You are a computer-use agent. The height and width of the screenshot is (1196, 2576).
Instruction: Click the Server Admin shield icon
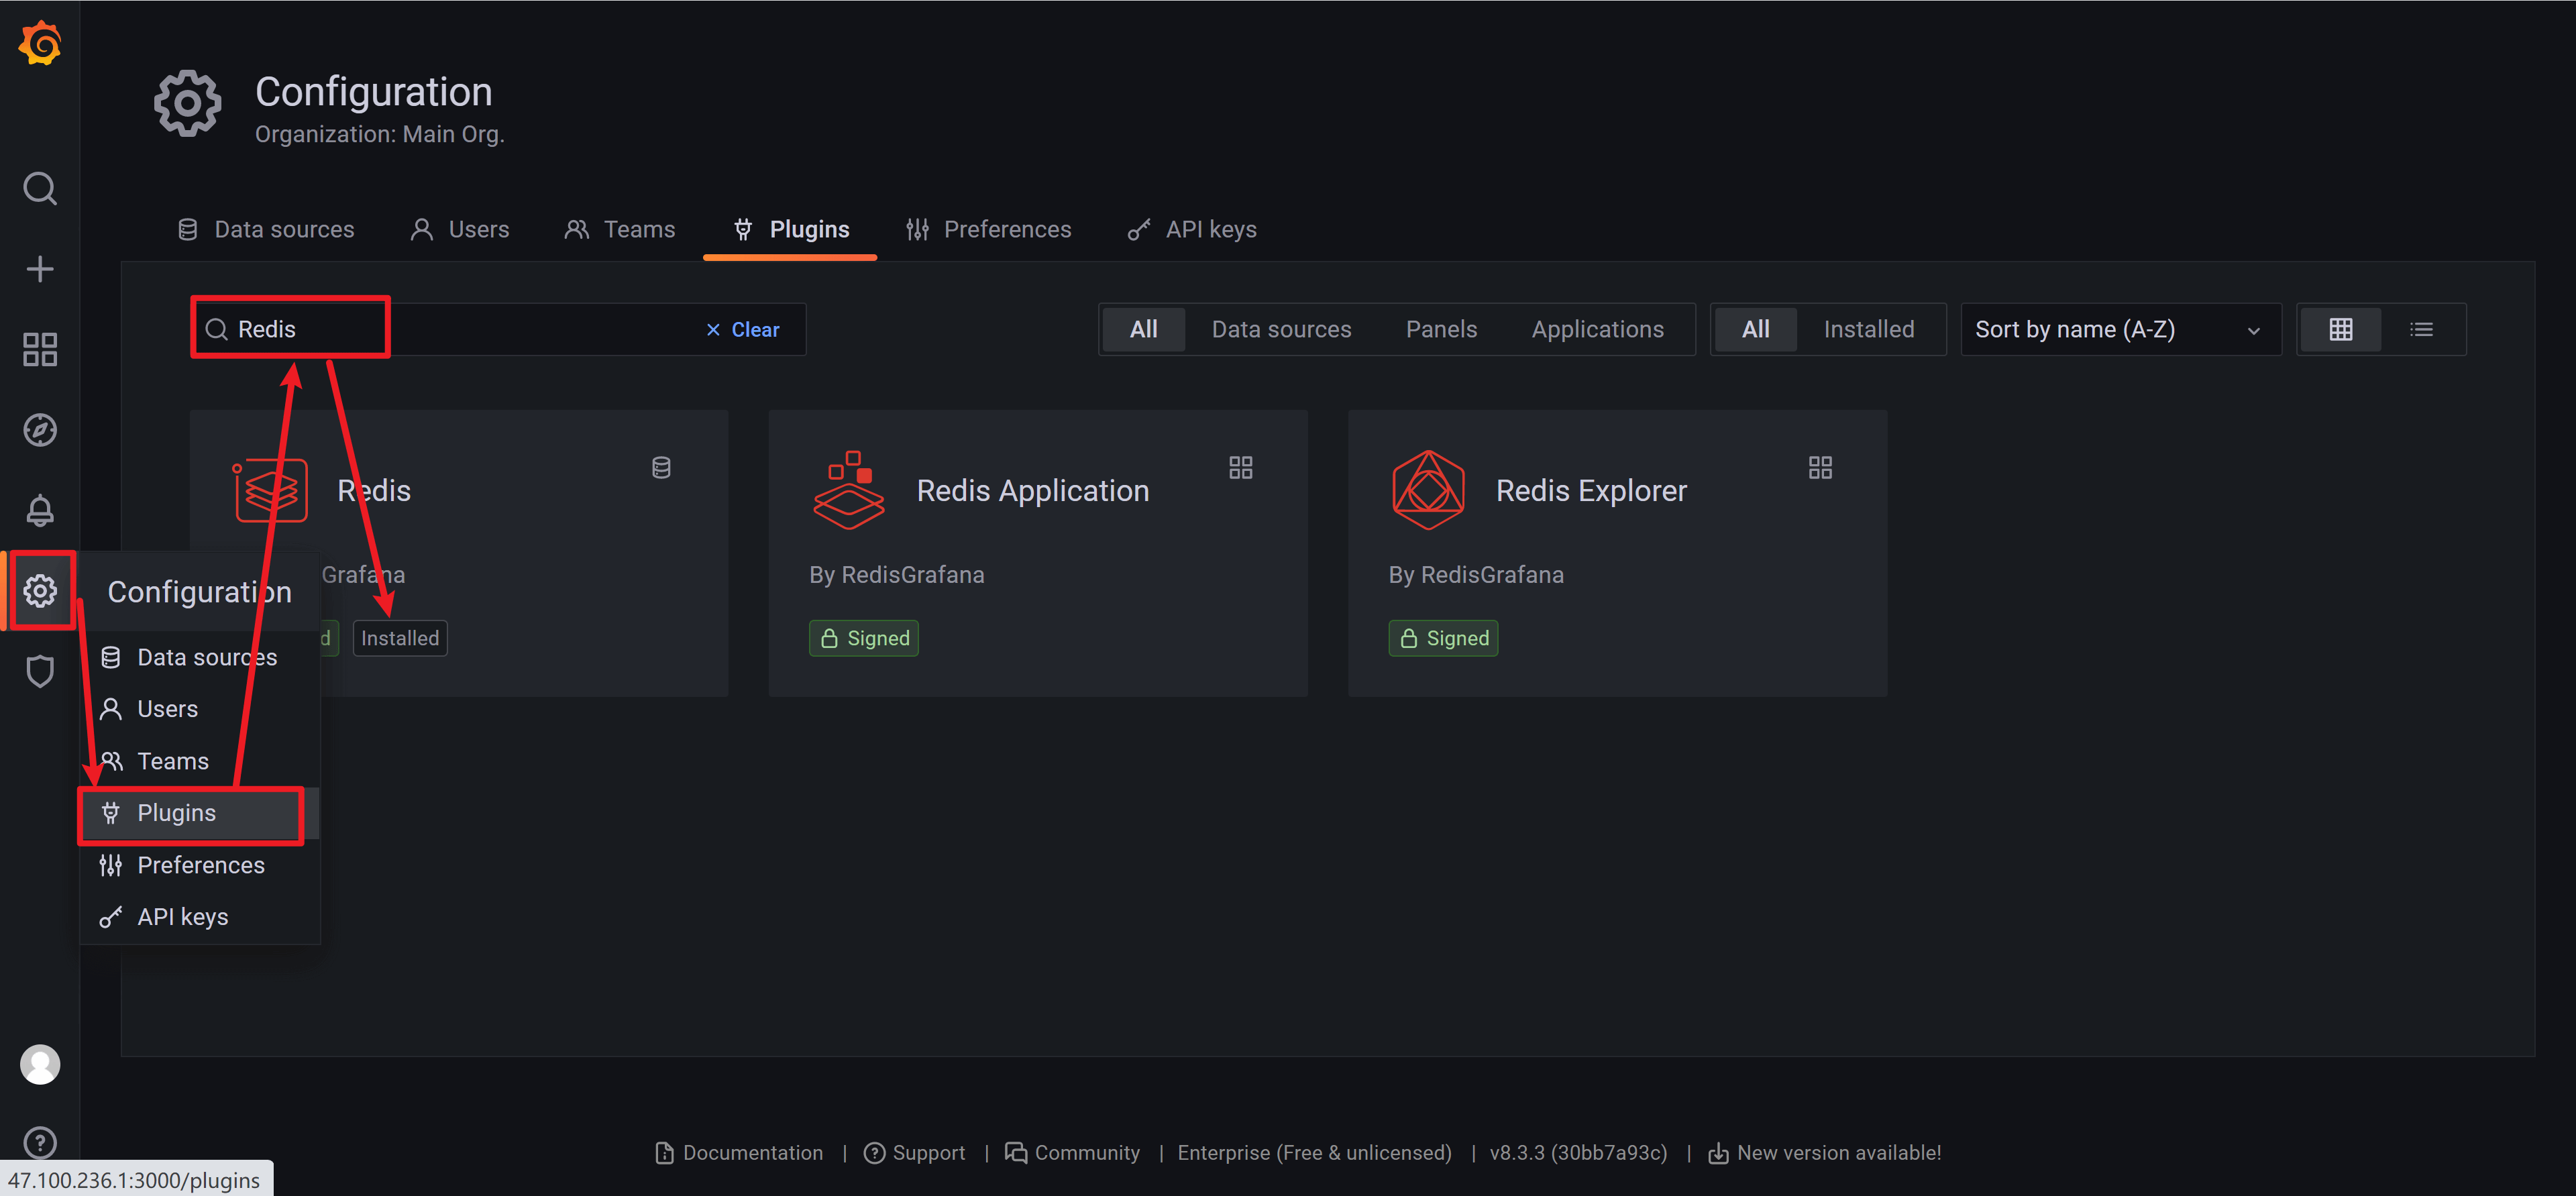tap(40, 671)
